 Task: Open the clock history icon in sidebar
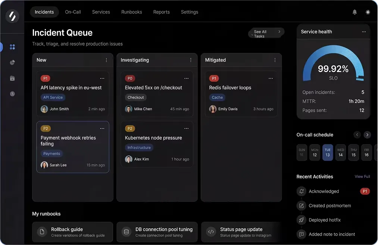click(x=12, y=93)
